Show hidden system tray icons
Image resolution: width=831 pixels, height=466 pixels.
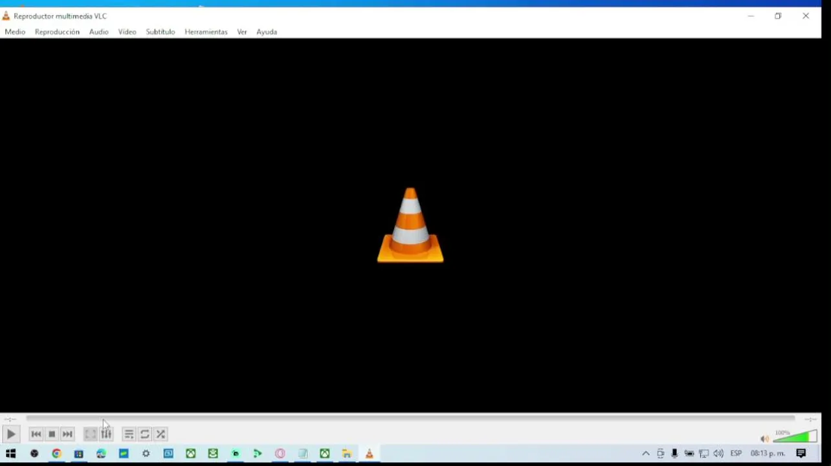coord(645,454)
